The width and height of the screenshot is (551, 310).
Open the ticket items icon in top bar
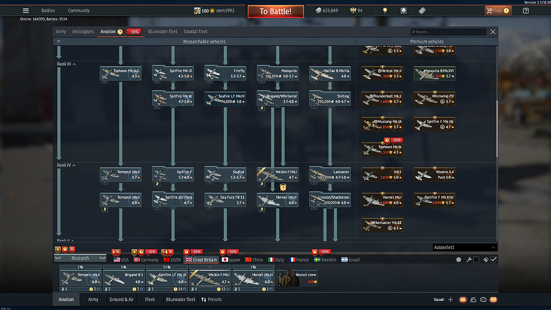(422, 10)
